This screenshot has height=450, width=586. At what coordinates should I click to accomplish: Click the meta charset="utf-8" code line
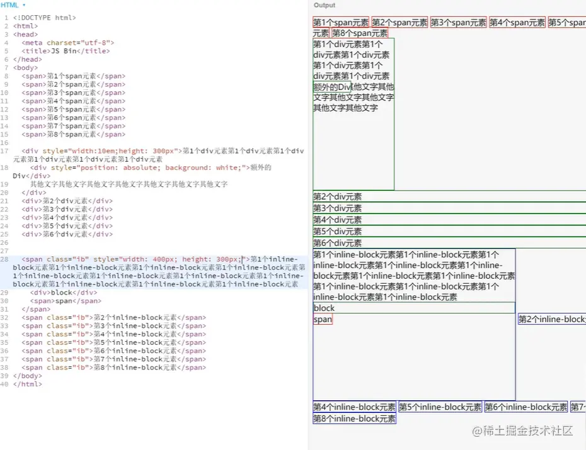tap(67, 43)
